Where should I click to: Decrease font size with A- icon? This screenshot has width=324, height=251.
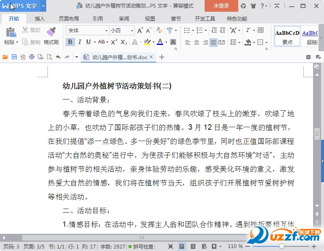tap(149, 30)
